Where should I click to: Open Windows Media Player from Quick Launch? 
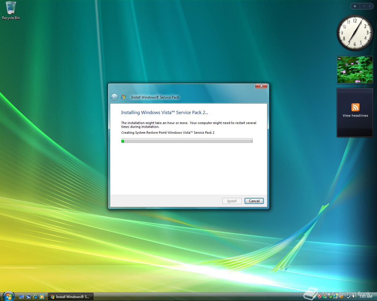42,297
